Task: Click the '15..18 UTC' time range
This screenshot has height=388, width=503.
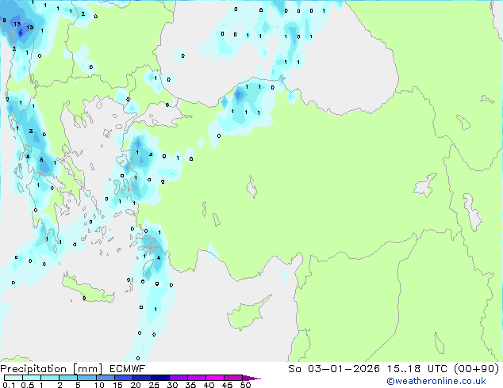Action: click(417, 369)
